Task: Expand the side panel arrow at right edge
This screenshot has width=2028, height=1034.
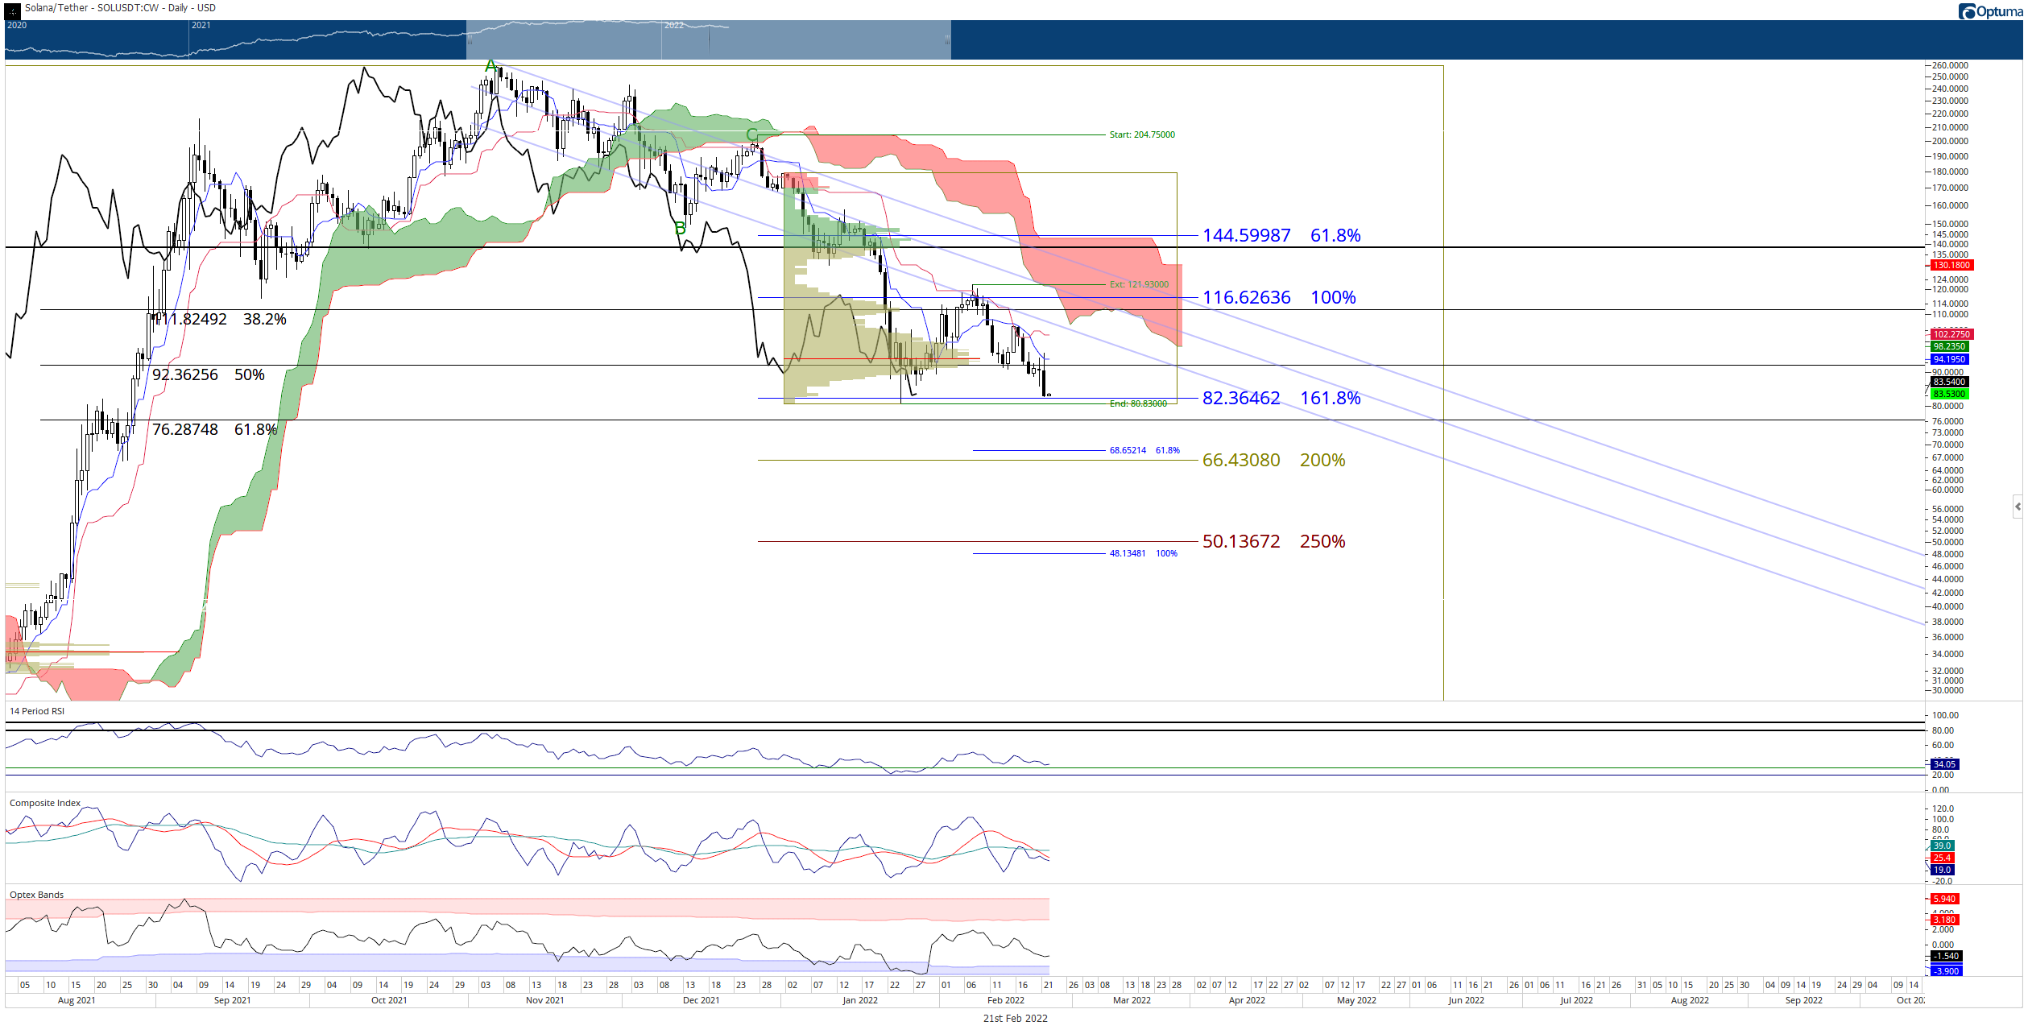Action: pyautogui.click(x=2018, y=507)
